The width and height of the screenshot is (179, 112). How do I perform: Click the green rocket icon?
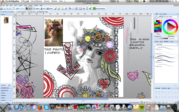[90, 9]
